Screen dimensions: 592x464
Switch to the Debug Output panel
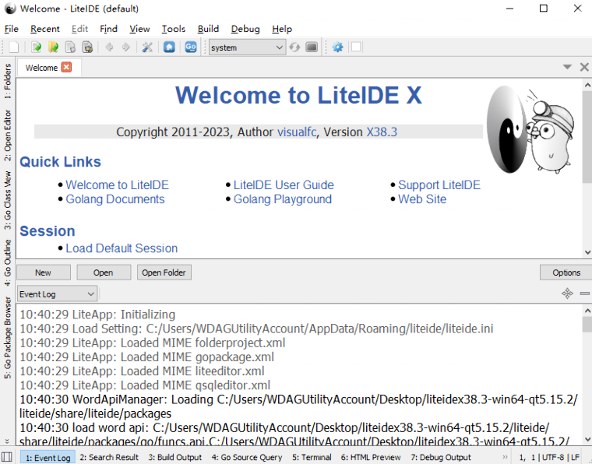(x=441, y=457)
